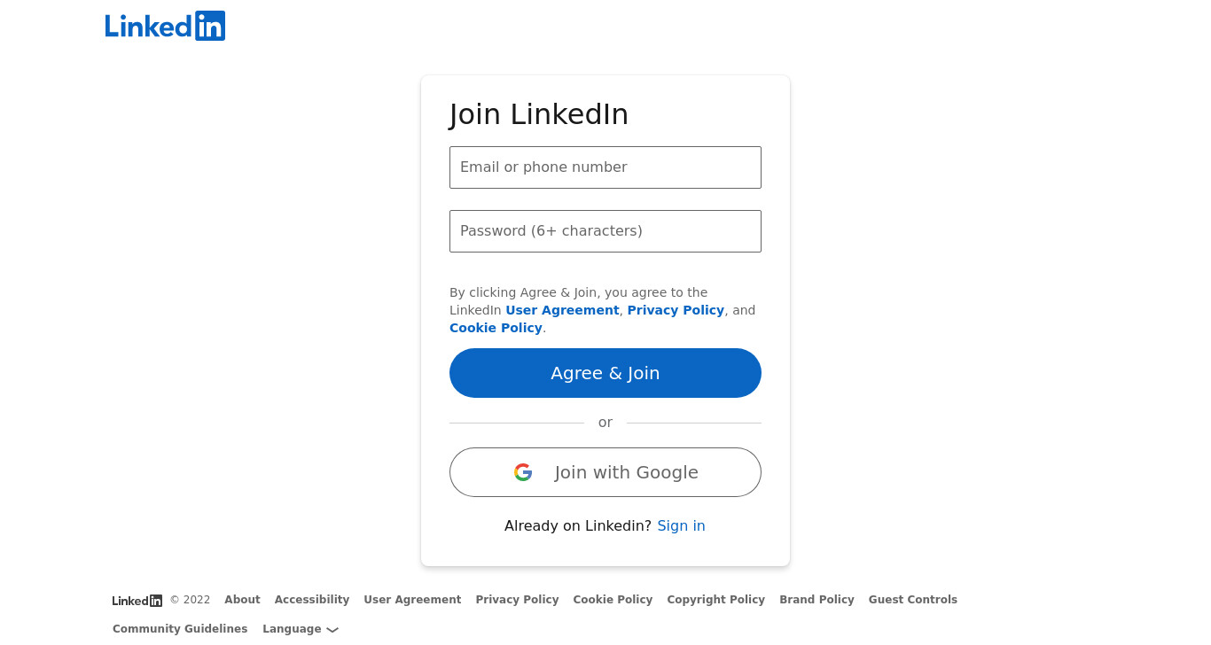Click the Join with Google button
Image resolution: width=1211 pixels, height=645 pixels.
point(605,472)
